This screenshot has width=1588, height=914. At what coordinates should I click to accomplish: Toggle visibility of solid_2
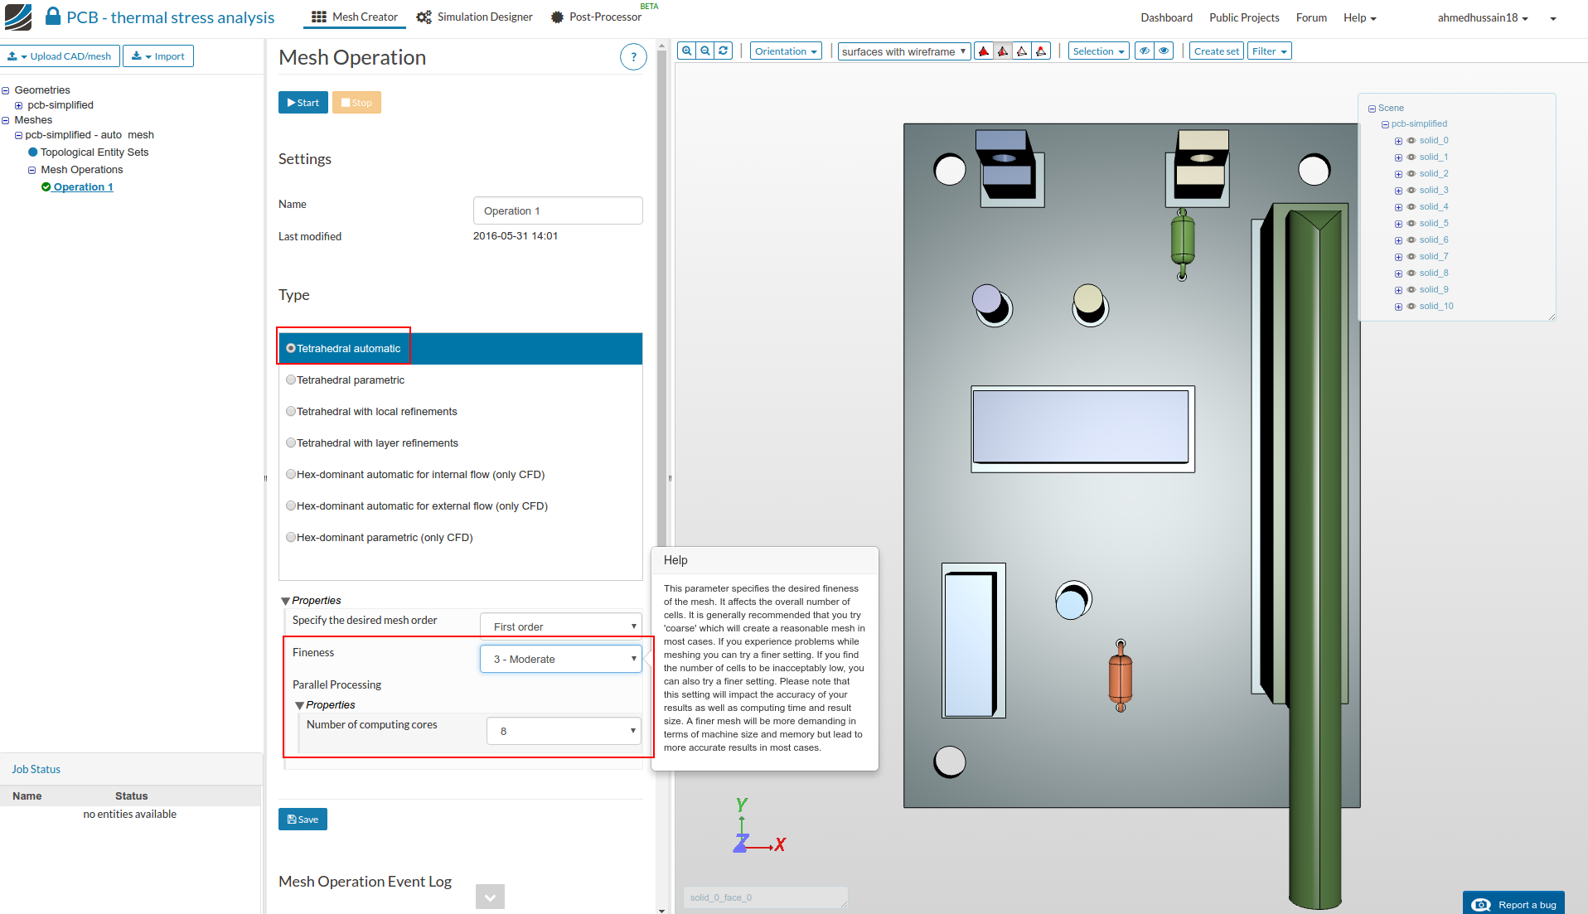pyautogui.click(x=1411, y=174)
